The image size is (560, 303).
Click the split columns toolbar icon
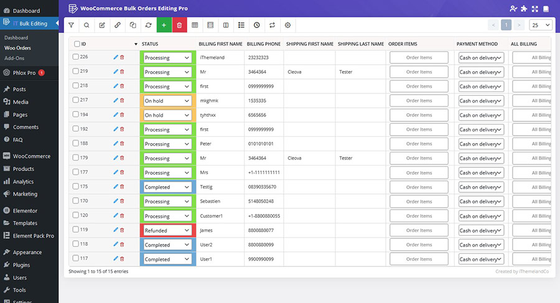click(226, 25)
